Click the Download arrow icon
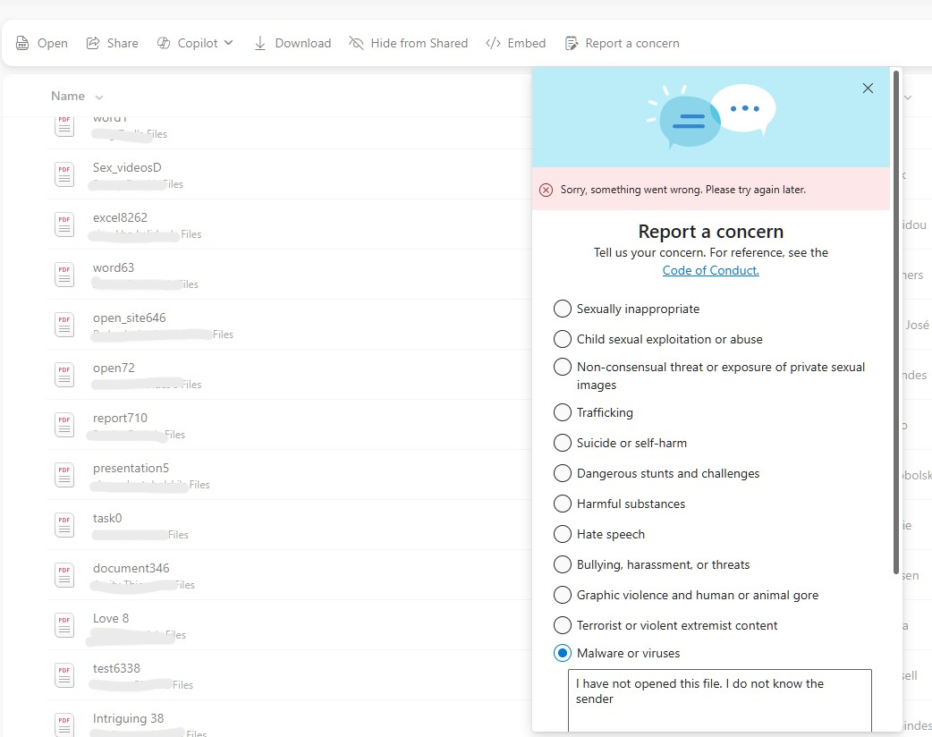The image size is (932, 737). click(259, 43)
